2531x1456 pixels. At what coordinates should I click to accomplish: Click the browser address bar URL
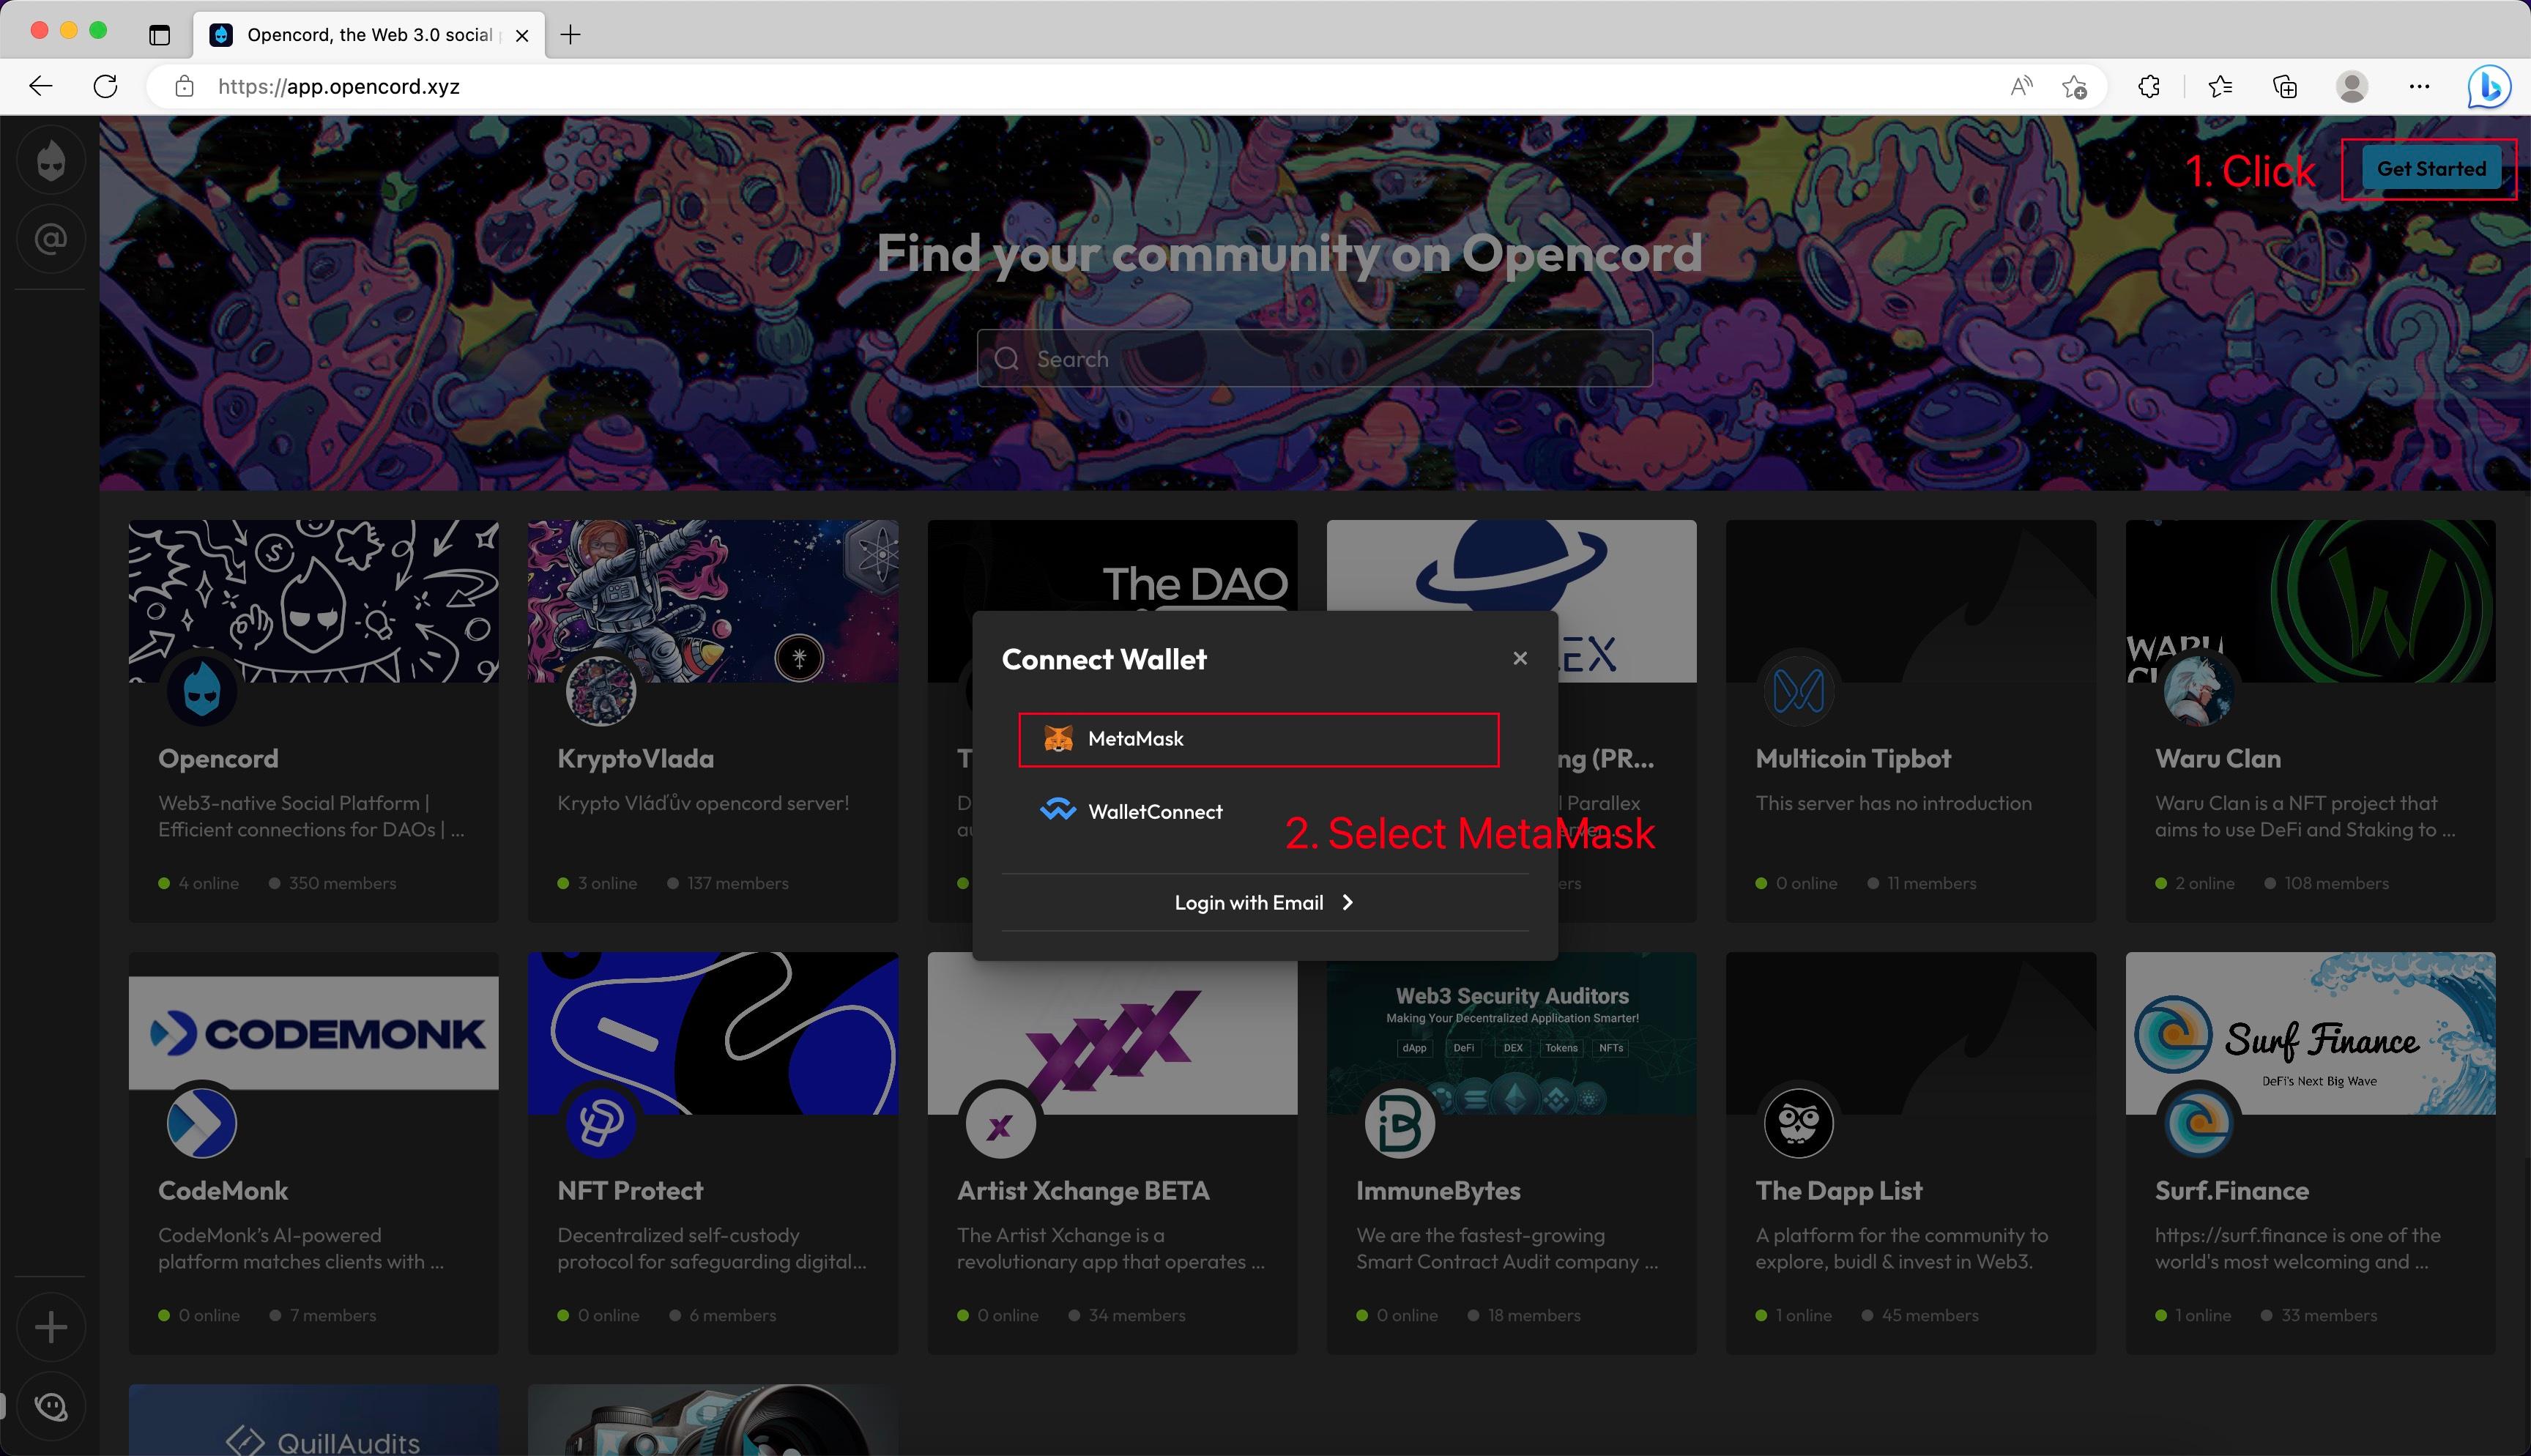339,86
